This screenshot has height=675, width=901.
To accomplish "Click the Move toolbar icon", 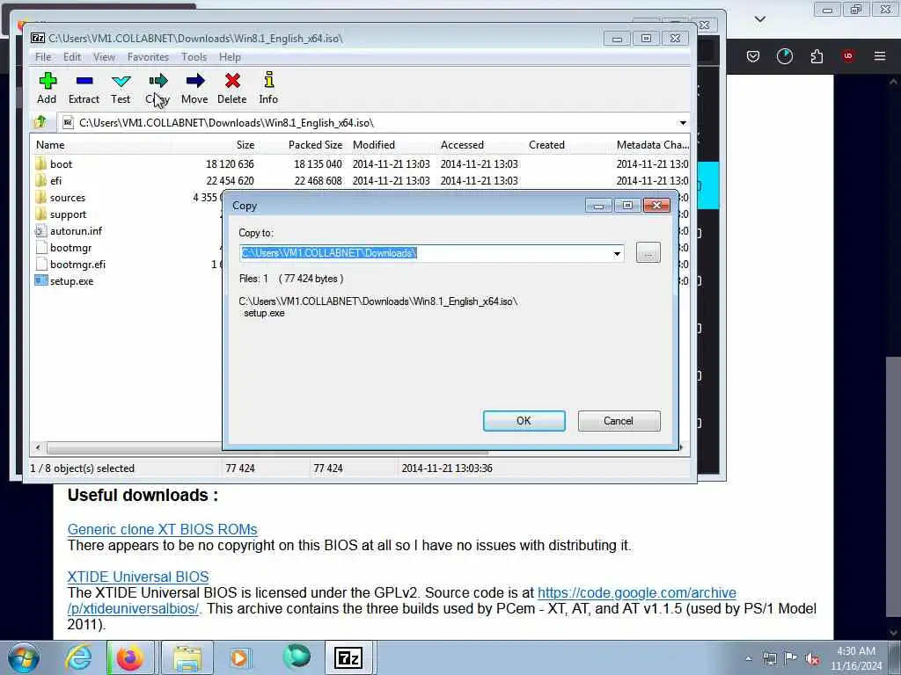I will [x=194, y=81].
